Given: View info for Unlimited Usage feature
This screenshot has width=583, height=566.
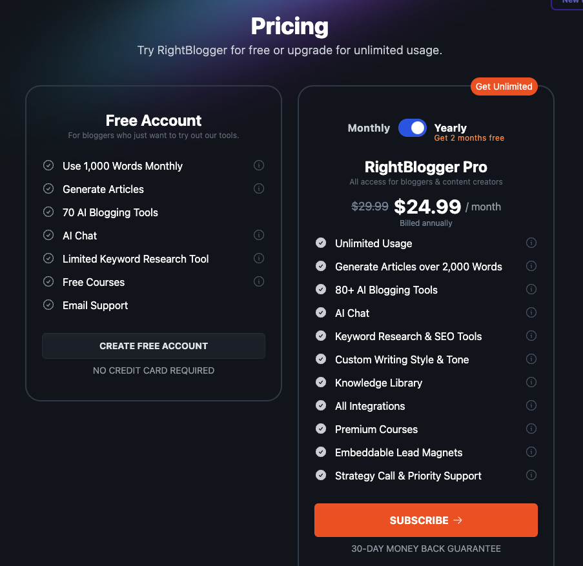Looking at the screenshot, I should click(x=531, y=243).
